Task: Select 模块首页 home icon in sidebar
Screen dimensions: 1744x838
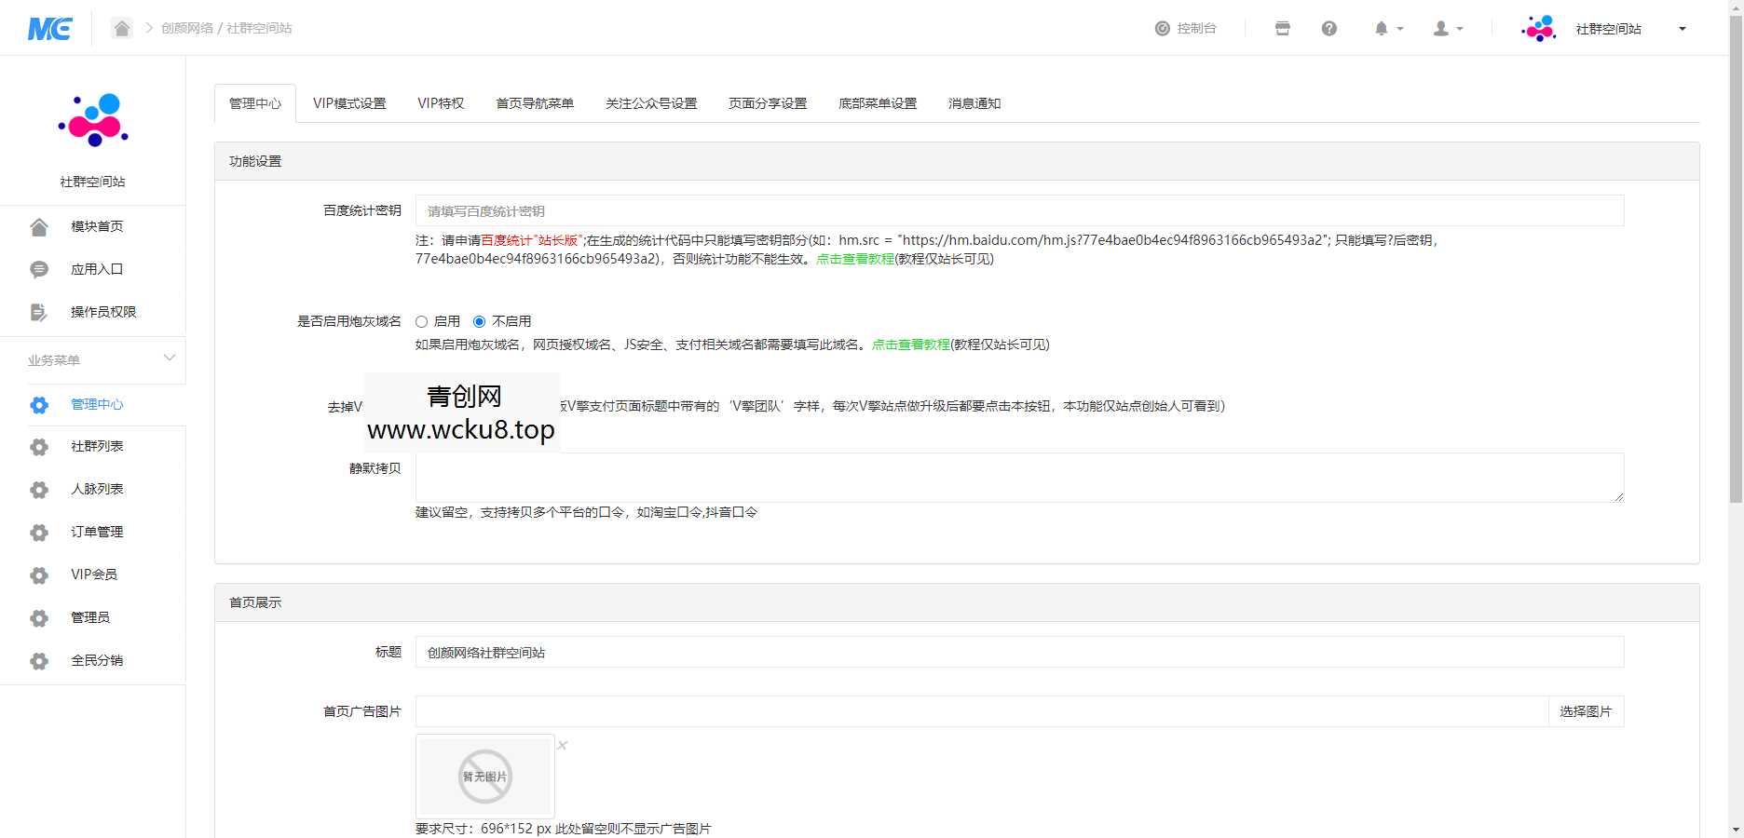Action: coord(38,225)
